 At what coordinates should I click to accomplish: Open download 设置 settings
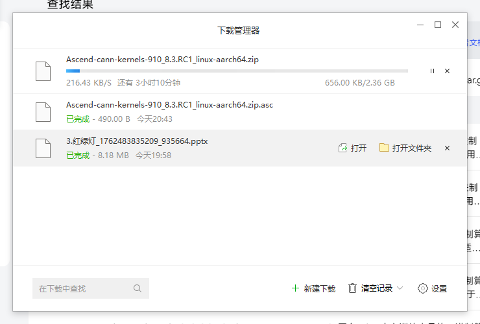[x=432, y=288]
